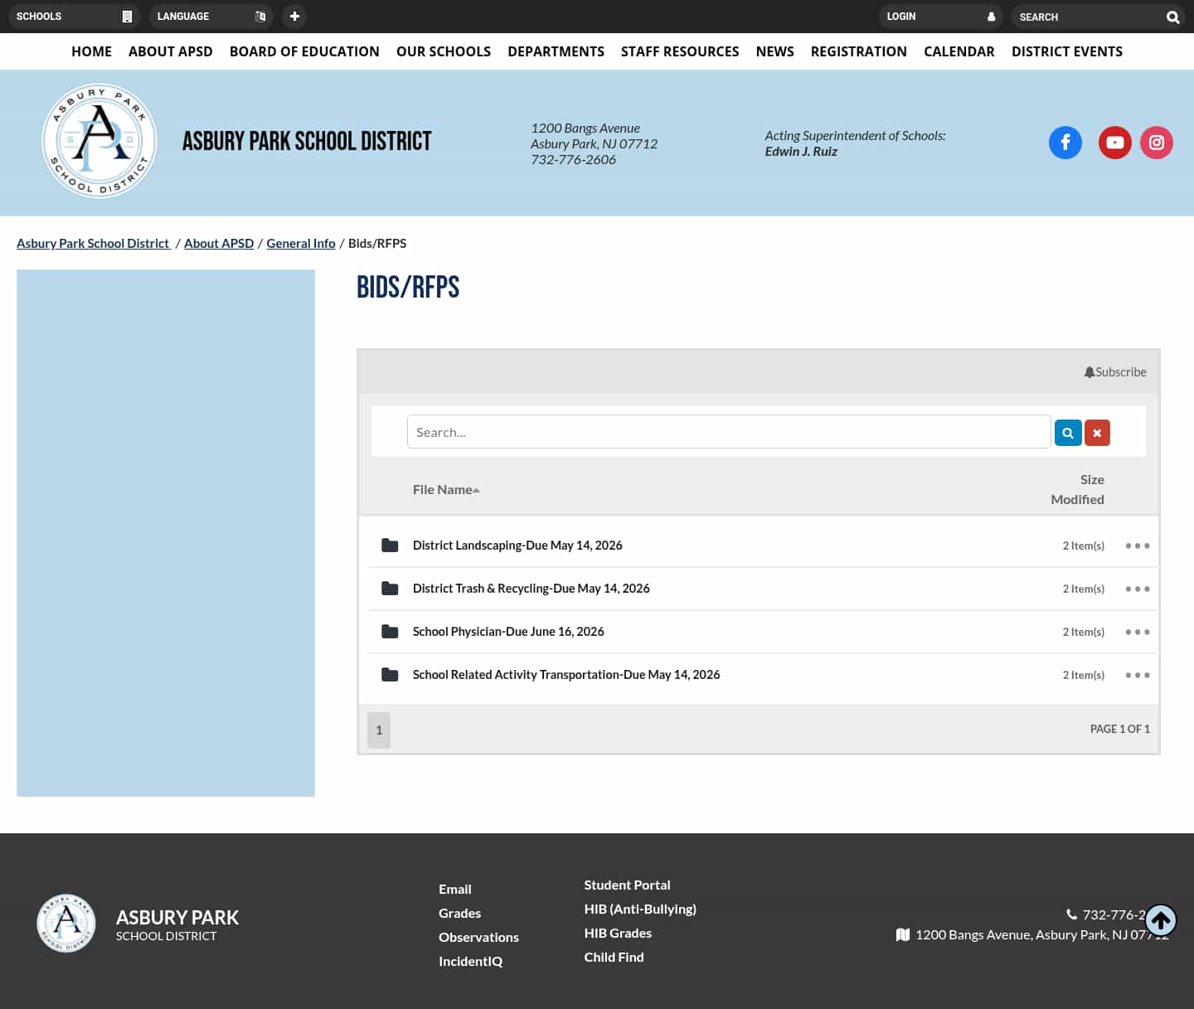
Task: Click the LOGIN button in top bar
Action: 941,17
